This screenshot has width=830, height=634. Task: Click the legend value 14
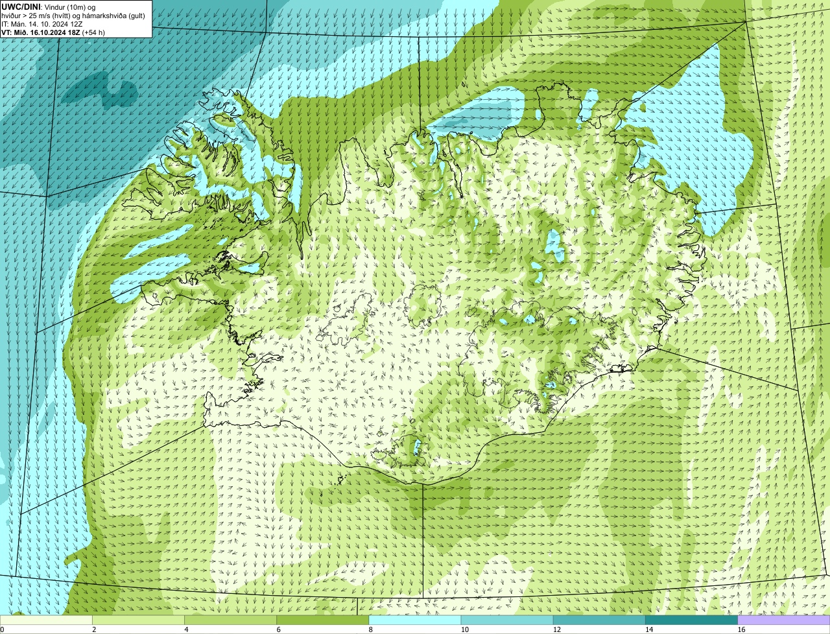point(649,629)
